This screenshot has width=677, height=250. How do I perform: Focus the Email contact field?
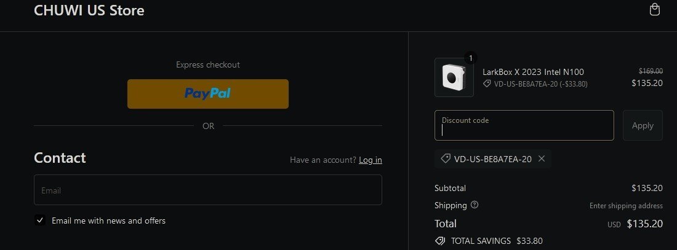tap(208, 190)
